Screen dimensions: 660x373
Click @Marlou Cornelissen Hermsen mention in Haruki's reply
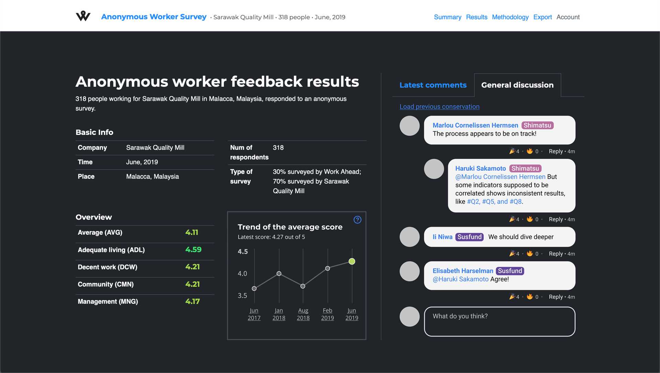point(500,177)
